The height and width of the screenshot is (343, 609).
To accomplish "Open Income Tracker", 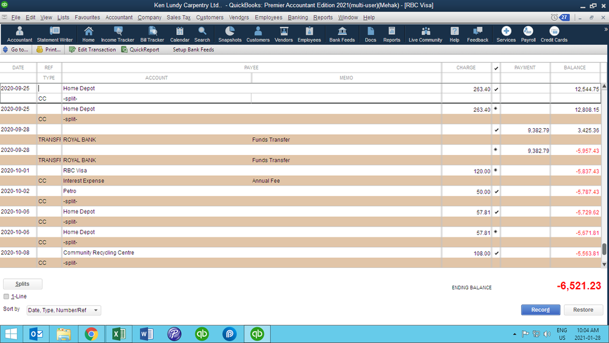I will point(117,34).
